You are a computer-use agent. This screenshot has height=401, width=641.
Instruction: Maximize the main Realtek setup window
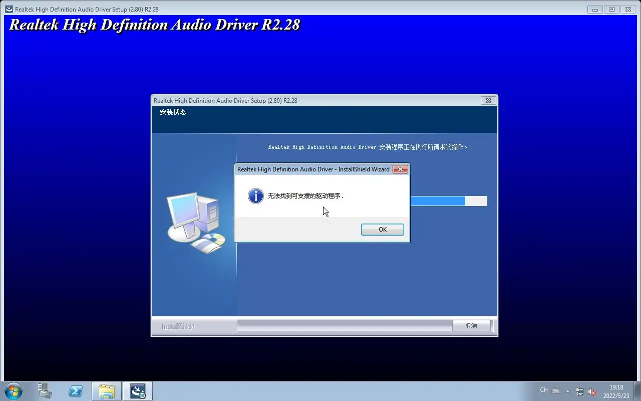coord(611,9)
